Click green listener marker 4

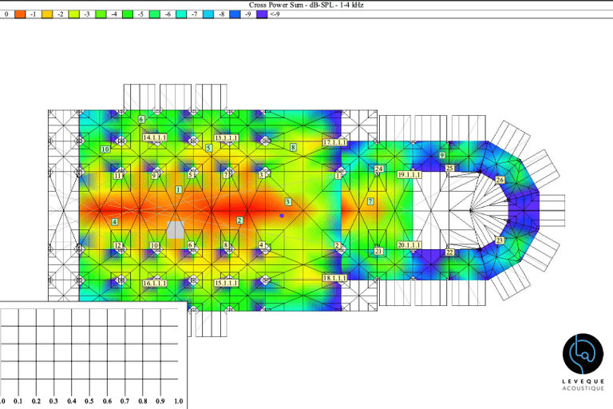pyautogui.click(x=115, y=222)
